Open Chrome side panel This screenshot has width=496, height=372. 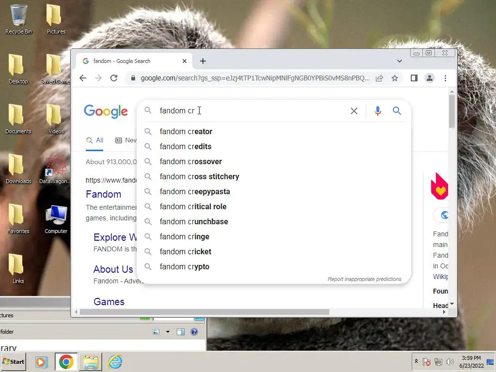coord(414,78)
